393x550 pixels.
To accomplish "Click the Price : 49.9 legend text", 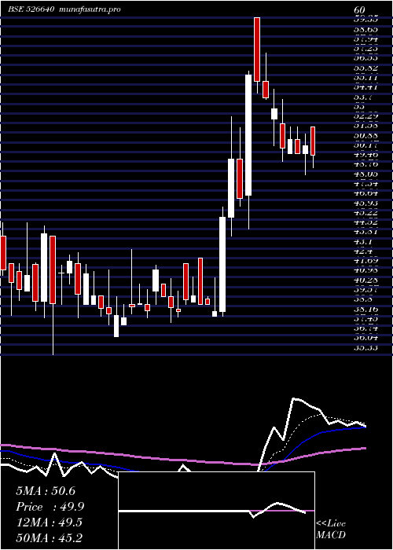I will (x=50, y=507).
